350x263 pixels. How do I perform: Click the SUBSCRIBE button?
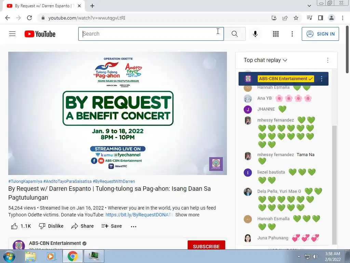click(206, 245)
